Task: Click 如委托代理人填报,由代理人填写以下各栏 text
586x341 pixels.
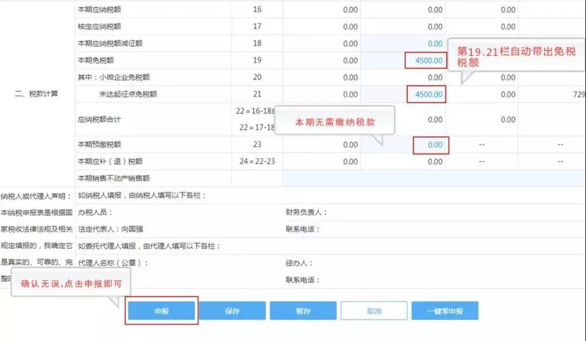Action: click(149, 246)
